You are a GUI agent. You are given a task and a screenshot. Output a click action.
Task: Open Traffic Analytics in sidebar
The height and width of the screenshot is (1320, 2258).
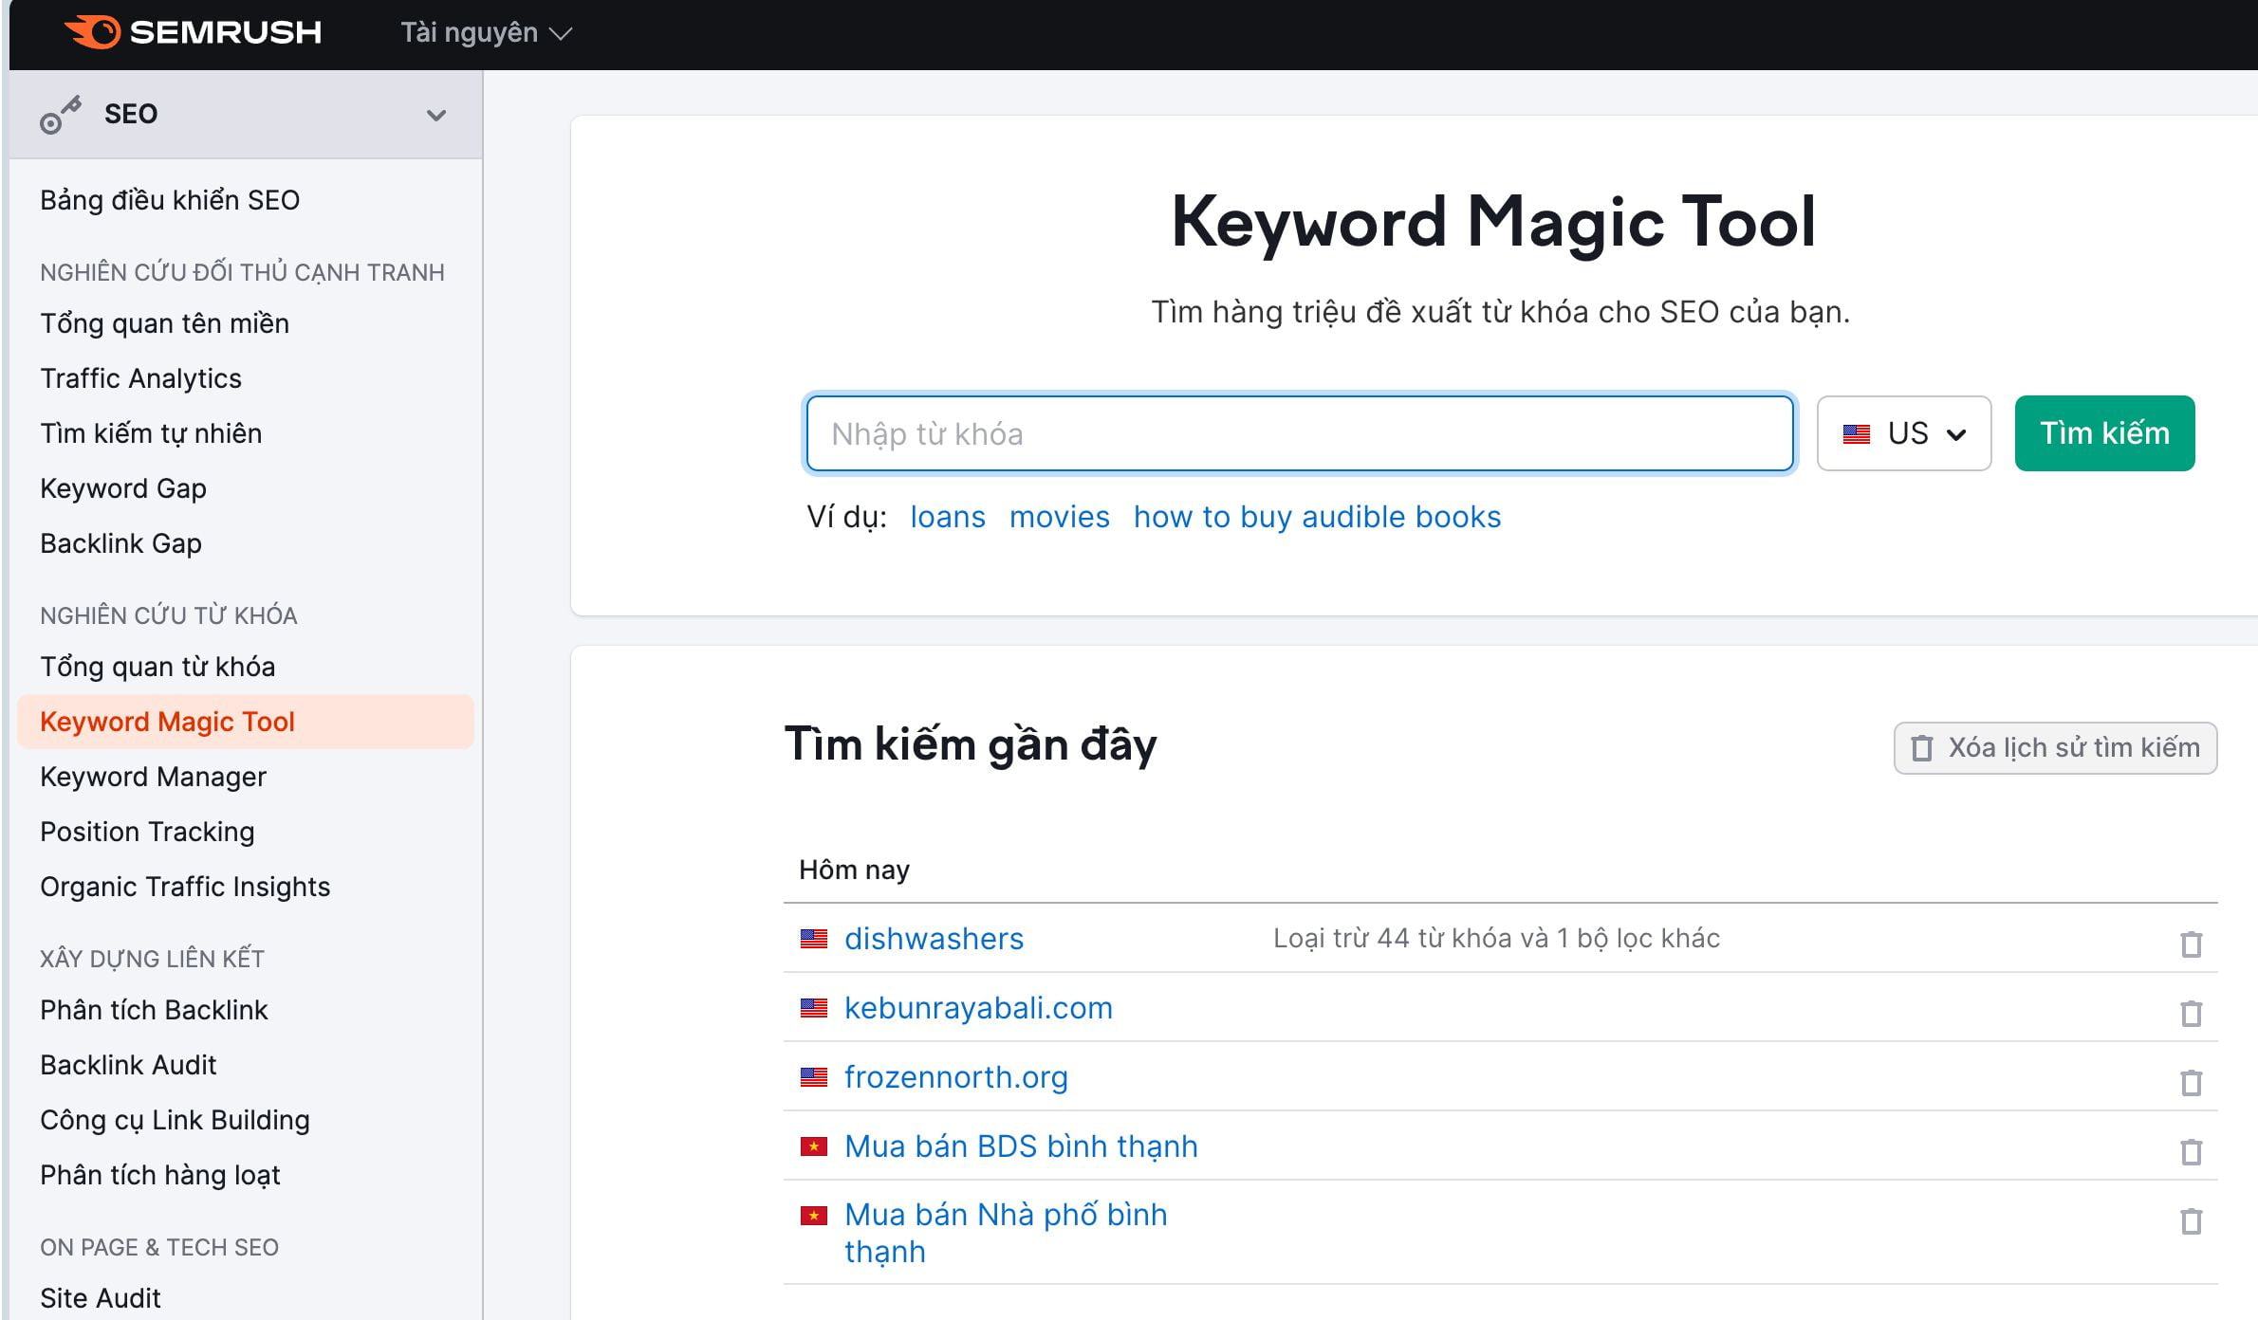(x=140, y=378)
